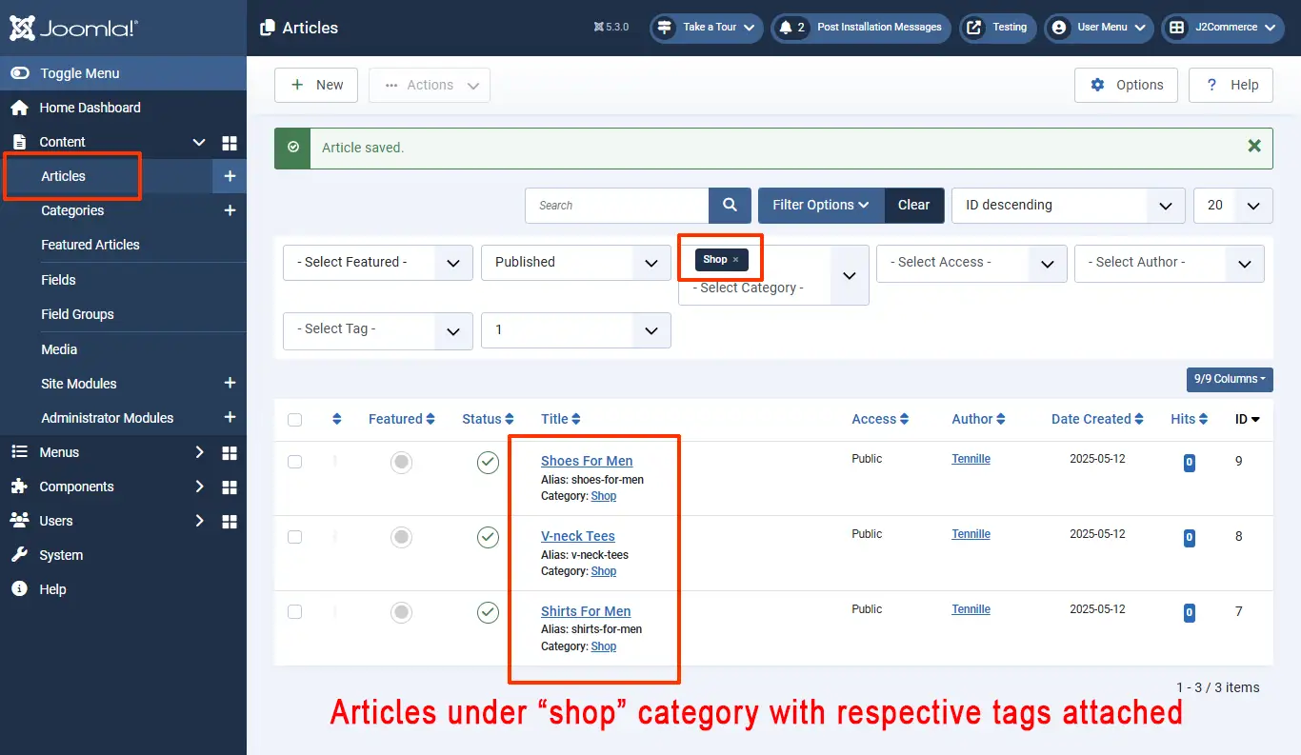This screenshot has width=1301, height=755.
Task: Toggle the Filter Options button
Action: pyautogui.click(x=821, y=205)
